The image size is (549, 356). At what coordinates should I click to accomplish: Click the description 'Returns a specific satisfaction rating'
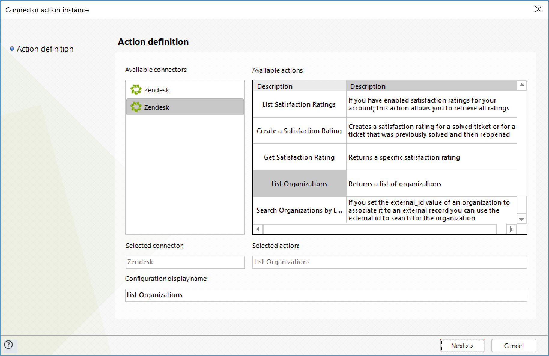tap(404, 157)
